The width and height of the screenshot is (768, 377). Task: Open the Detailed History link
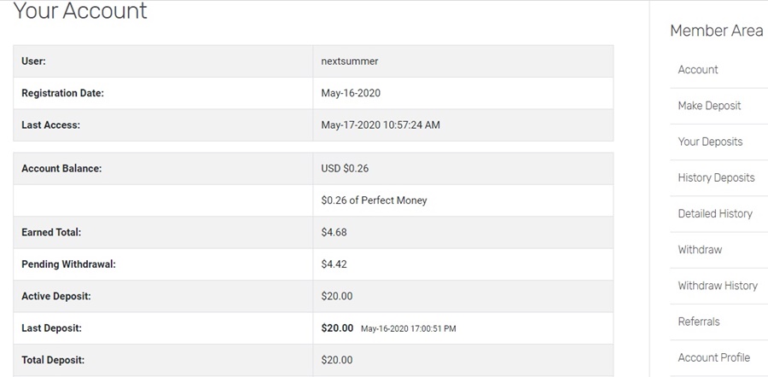click(x=715, y=213)
